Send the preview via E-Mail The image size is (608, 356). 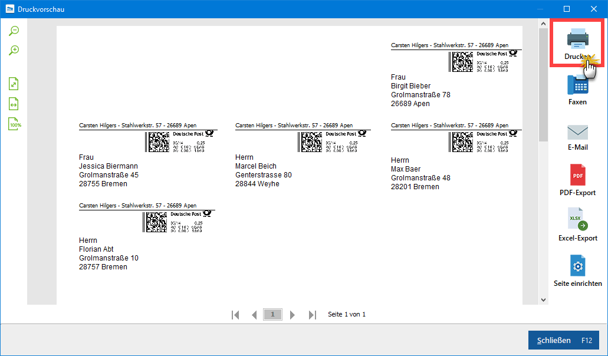pyautogui.click(x=577, y=132)
